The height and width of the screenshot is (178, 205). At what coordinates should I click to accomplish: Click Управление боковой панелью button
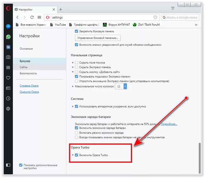pos(98,38)
